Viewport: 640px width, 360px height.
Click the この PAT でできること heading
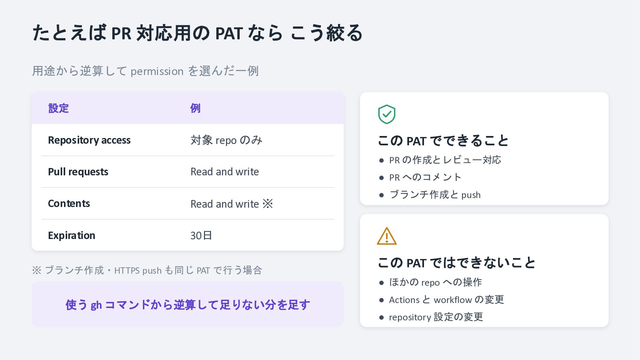(x=443, y=140)
